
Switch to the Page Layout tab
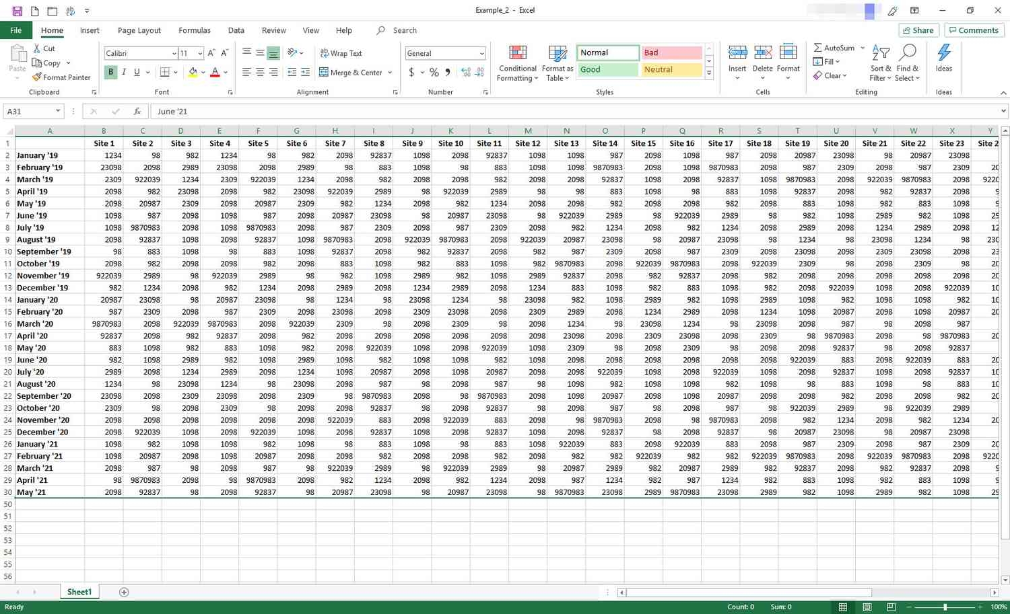point(139,30)
